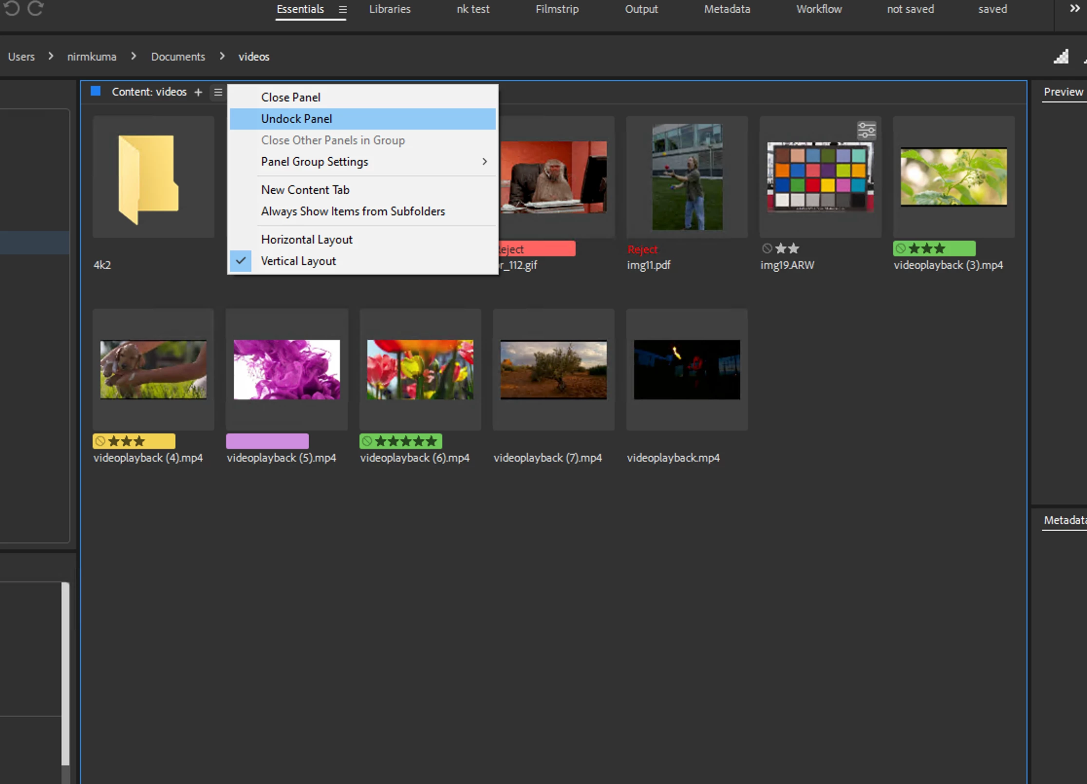1087x784 pixels.
Task: Select Vertical Layout checked option
Action: tap(298, 261)
